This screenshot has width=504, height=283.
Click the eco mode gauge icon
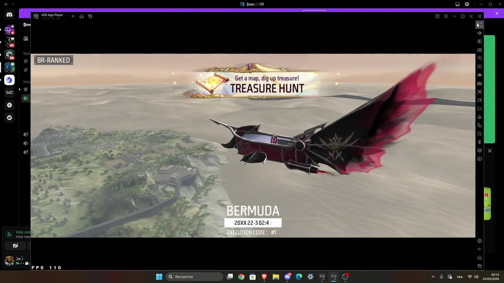pyautogui.click(x=479, y=159)
